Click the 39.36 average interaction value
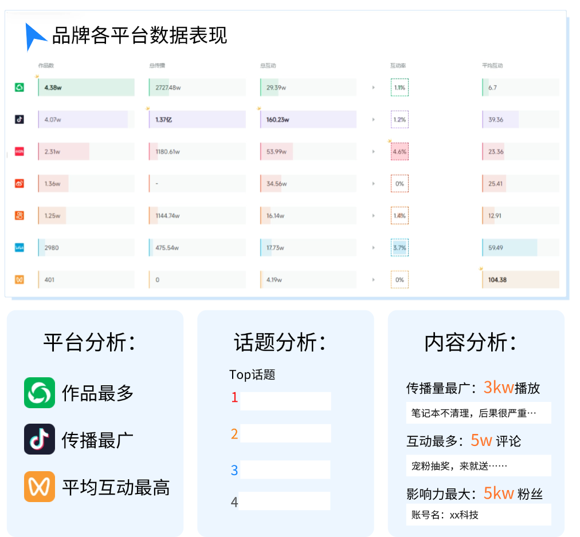580x537 pixels. pyautogui.click(x=496, y=120)
